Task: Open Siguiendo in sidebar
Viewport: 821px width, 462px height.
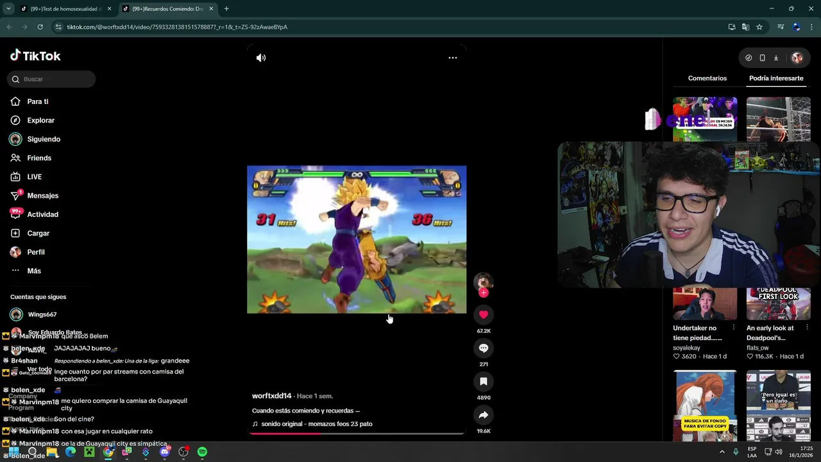Action: [x=44, y=139]
